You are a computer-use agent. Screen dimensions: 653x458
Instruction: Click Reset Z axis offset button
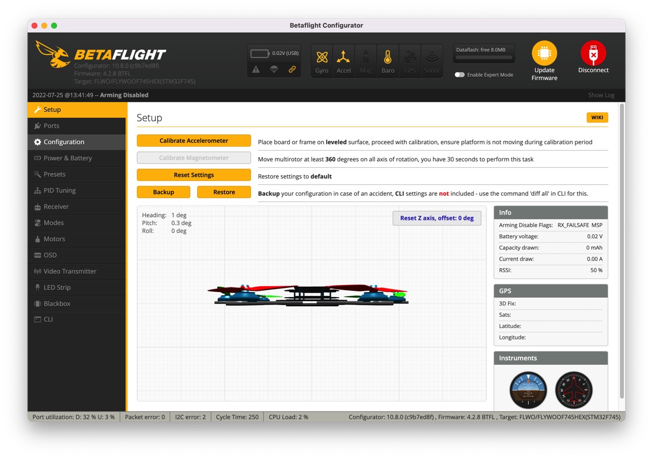[437, 218]
